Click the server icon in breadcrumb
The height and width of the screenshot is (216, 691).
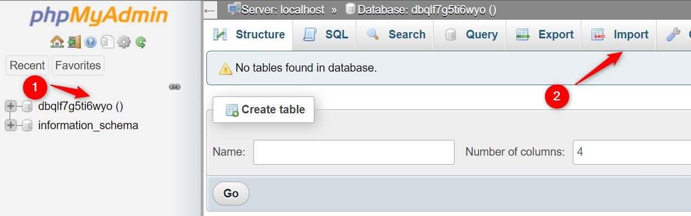tap(234, 8)
